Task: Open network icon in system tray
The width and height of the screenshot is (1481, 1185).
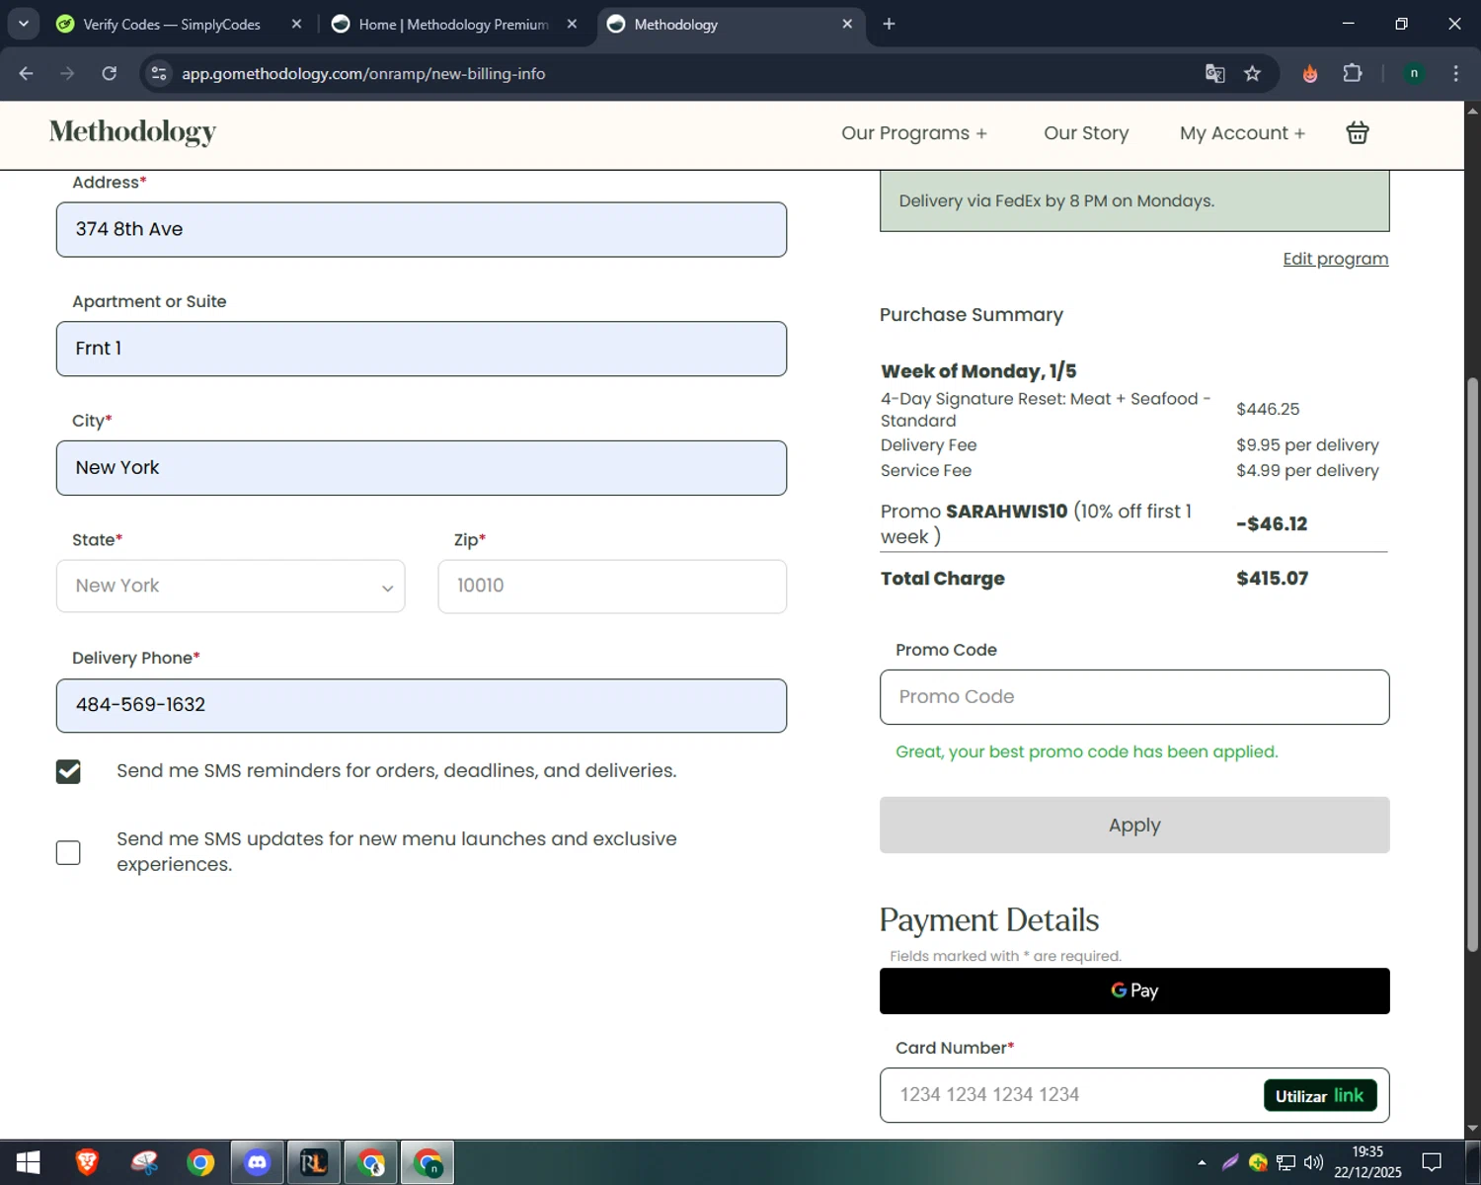Action: (1286, 1162)
